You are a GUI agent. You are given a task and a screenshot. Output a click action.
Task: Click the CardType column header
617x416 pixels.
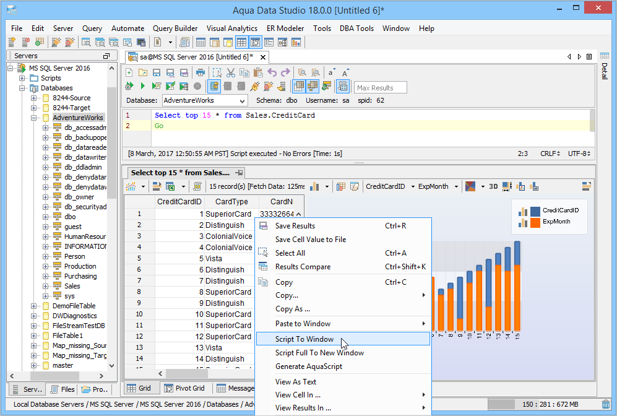tap(231, 201)
